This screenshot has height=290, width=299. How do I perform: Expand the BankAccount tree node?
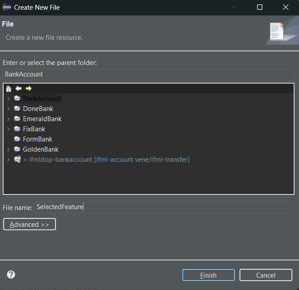[x=8, y=99]
